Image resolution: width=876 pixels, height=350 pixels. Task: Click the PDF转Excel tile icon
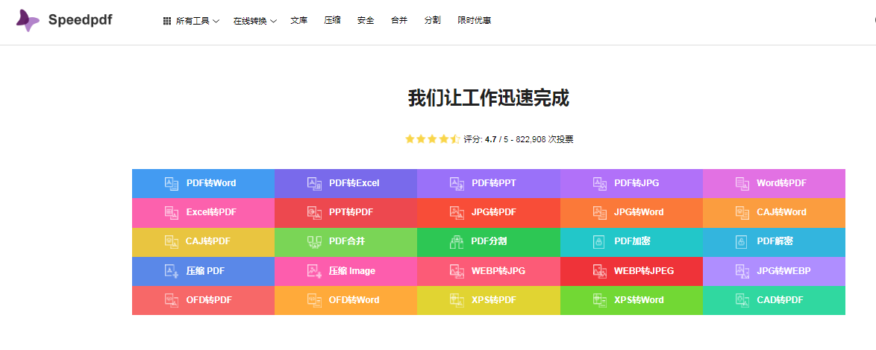point(315,182)
